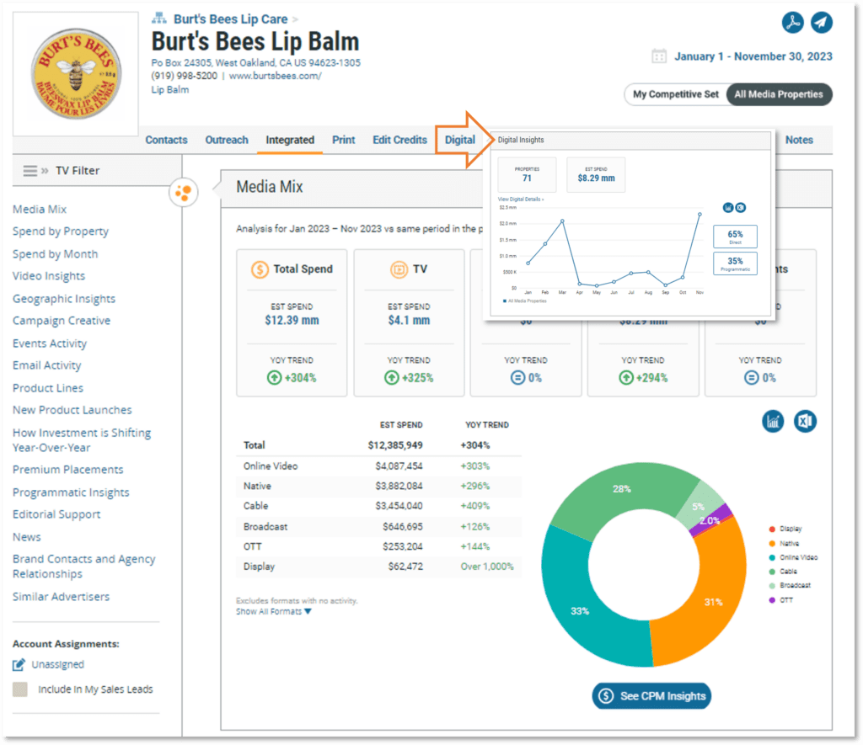The image size is (863, 745).
Task: Open the Notes tab
Action: pyautogui.click(x=799, y=140)
